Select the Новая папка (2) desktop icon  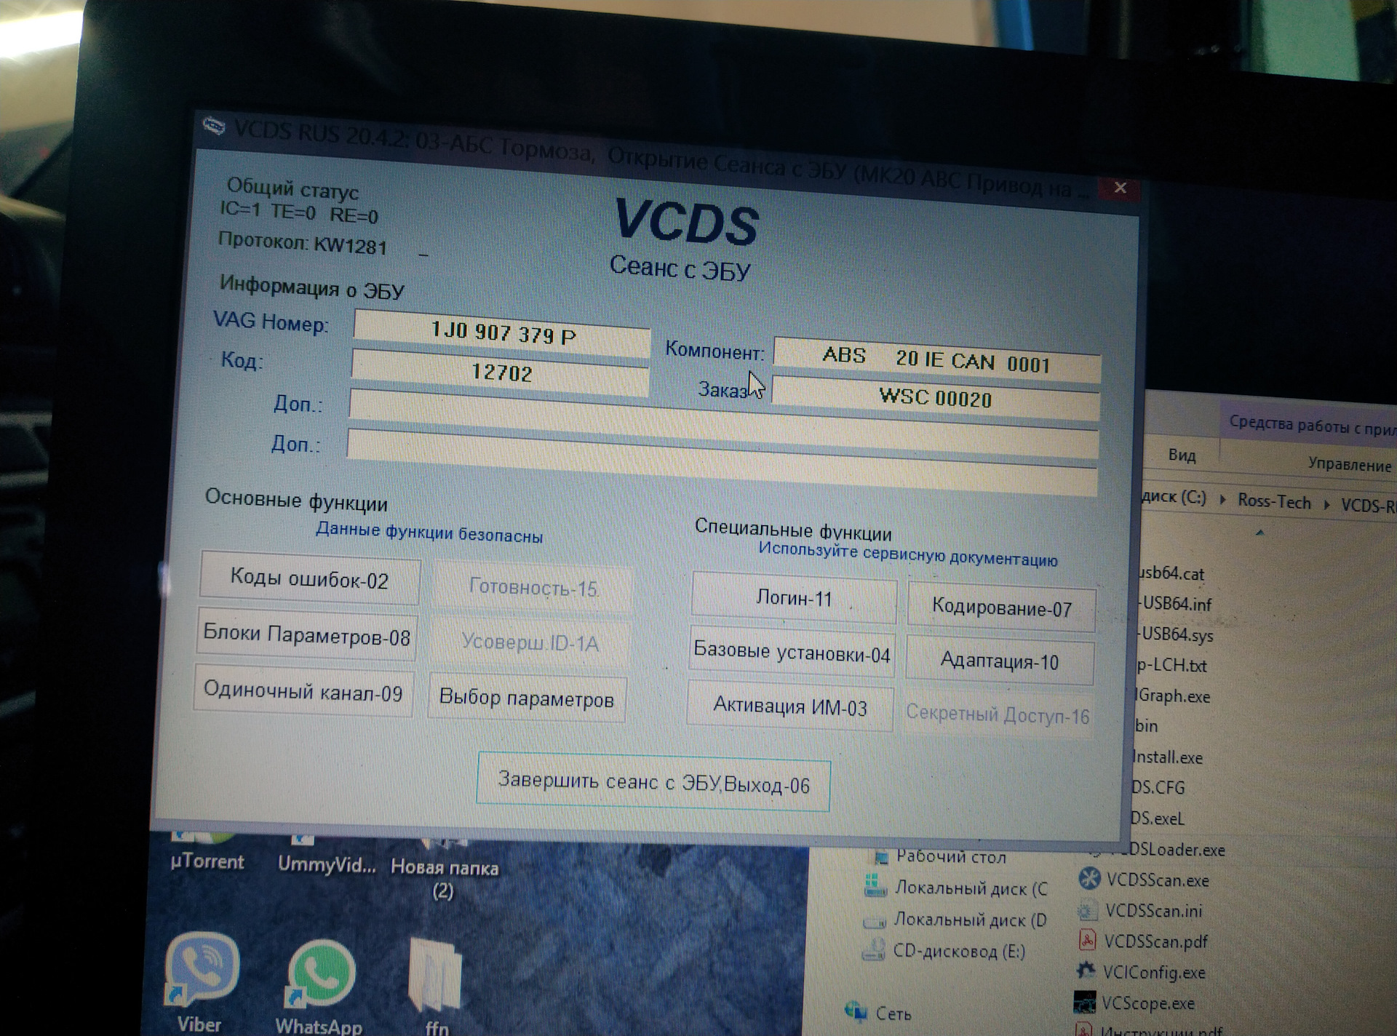pos(445,871)
